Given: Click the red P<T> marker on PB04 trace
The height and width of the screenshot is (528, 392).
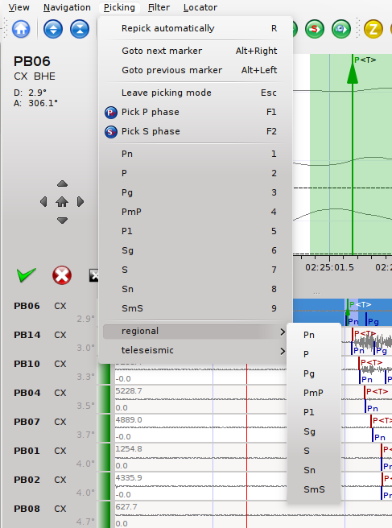Looking at the screenshot, I should [377, 392].
